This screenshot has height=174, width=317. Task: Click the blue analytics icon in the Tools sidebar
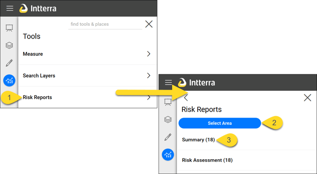pos(9,80)
